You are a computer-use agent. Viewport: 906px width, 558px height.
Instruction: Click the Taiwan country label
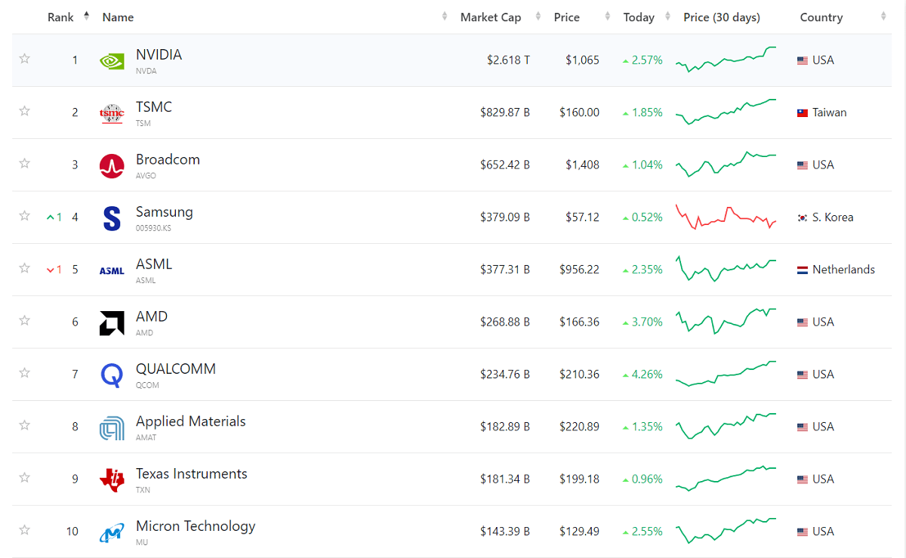coord(830,113)
